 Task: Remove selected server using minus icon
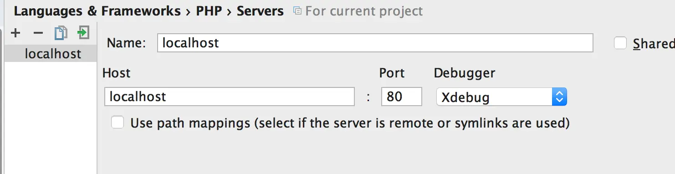(x=38, y=33)
